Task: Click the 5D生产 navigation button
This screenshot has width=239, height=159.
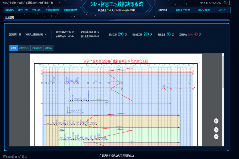Action: pos(223,10)
